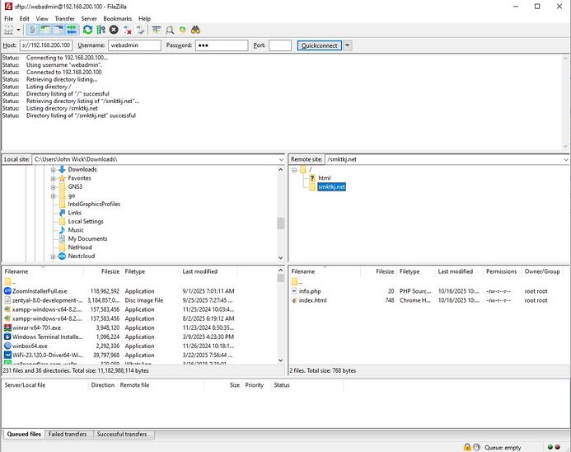Click the Quickconnect button
The width and height of the screenshot is (571, 452).
pos(319,45)
